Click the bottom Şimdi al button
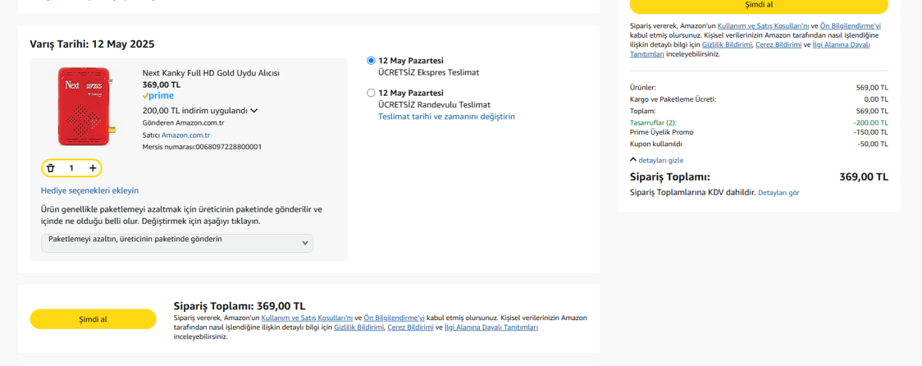This screenshot has height=366, width=922. pos(93,319)
